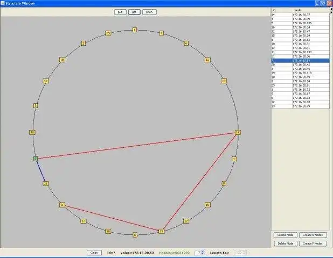
Task: Click Create Node button
Action: click(x=286, y=235)
